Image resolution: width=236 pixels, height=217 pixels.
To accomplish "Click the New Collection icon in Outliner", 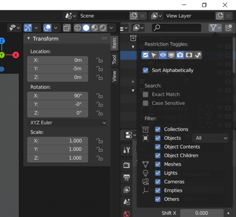I will coord(228,28).
